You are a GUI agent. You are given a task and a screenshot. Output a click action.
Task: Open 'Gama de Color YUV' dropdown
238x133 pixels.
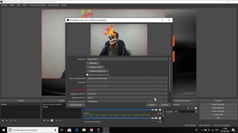(x=127, y=98)
